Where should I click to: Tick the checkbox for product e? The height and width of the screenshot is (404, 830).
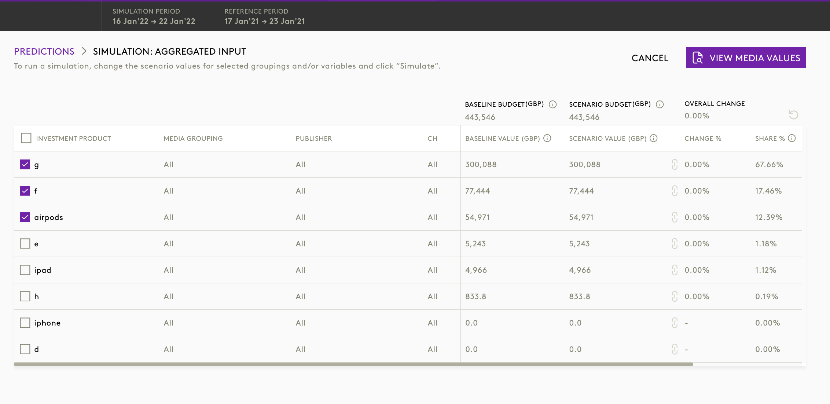coord(25,244)
